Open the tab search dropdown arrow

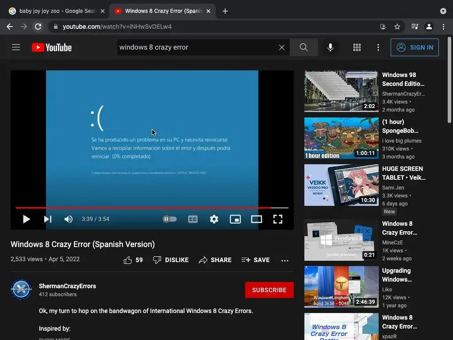[x=443, y=11]
